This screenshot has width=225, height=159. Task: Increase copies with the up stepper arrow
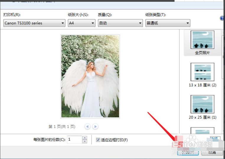85,138
